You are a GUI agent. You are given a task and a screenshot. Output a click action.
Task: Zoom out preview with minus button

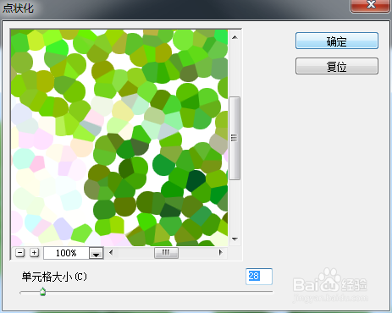pos(19,253)
